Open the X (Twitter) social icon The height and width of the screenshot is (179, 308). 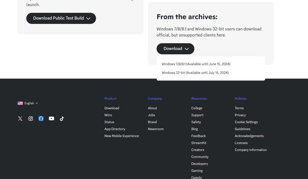coord(20,118)
